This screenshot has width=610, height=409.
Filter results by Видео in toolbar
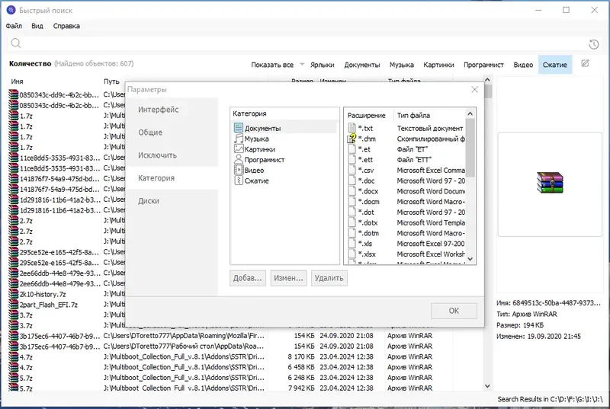(x=523, y=65)
